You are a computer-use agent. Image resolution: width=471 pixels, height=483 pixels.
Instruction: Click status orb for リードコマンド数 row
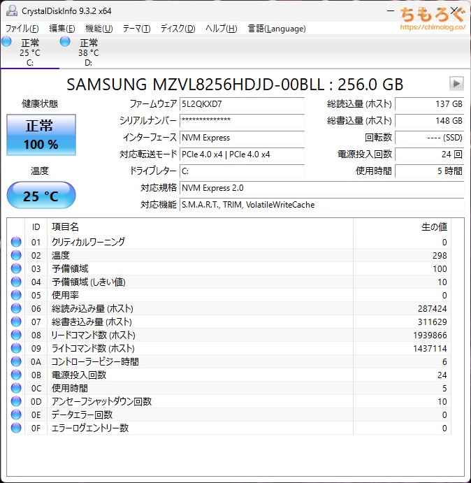(16, 335)
